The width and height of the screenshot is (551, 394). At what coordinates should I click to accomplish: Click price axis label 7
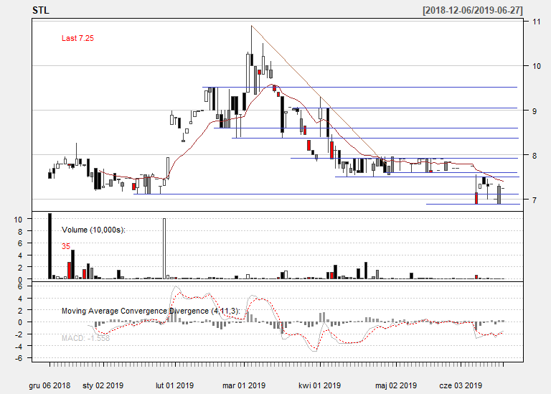(534, 200)
